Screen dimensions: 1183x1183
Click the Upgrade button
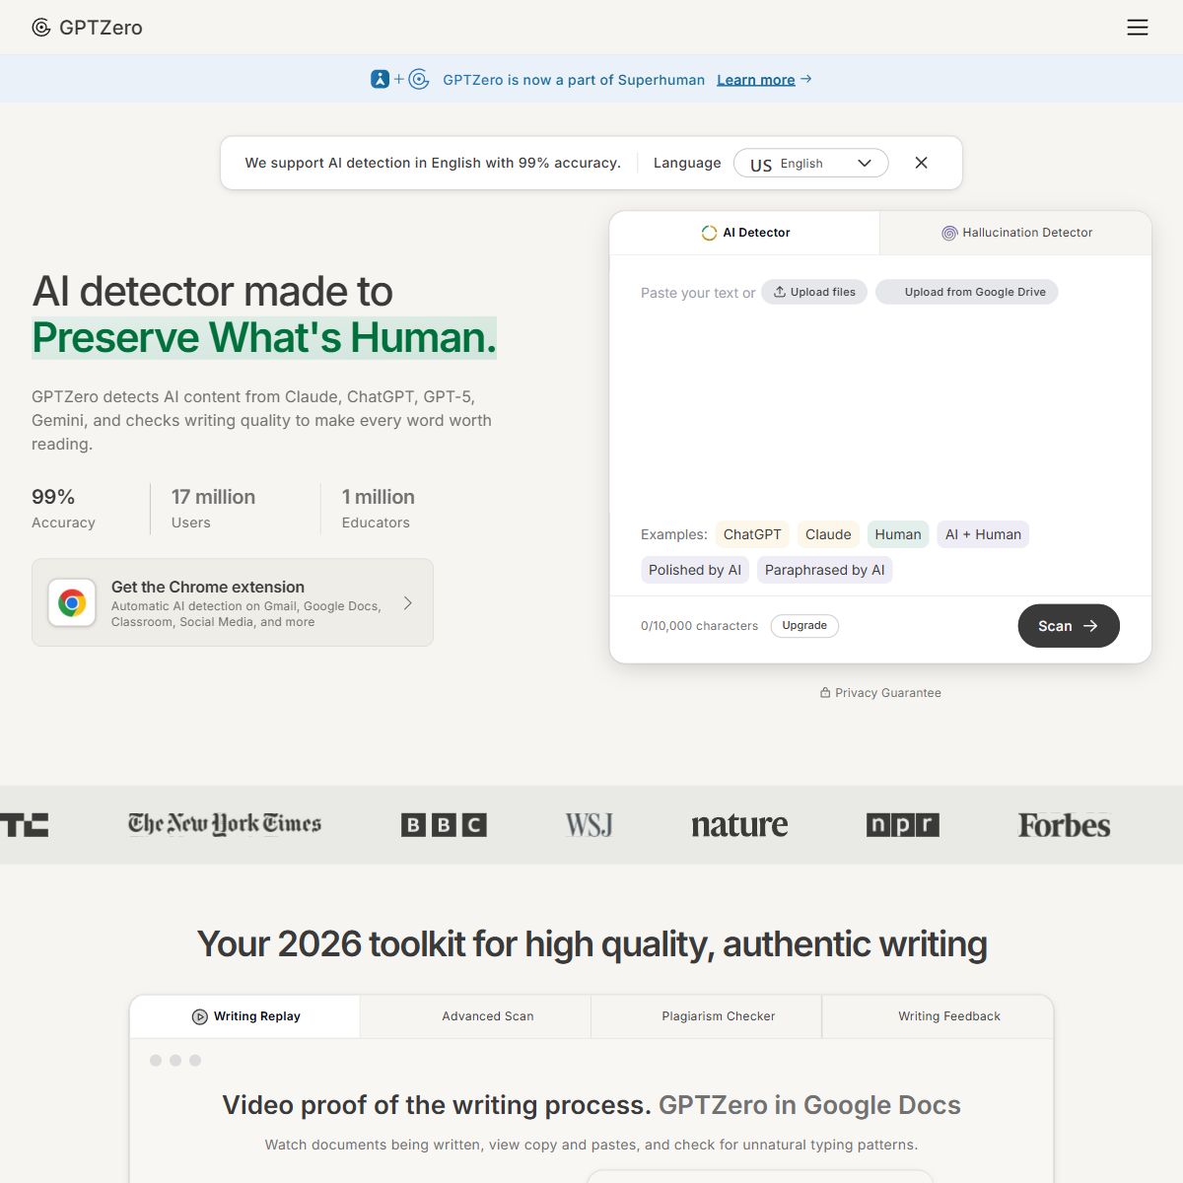click(804, 626)
